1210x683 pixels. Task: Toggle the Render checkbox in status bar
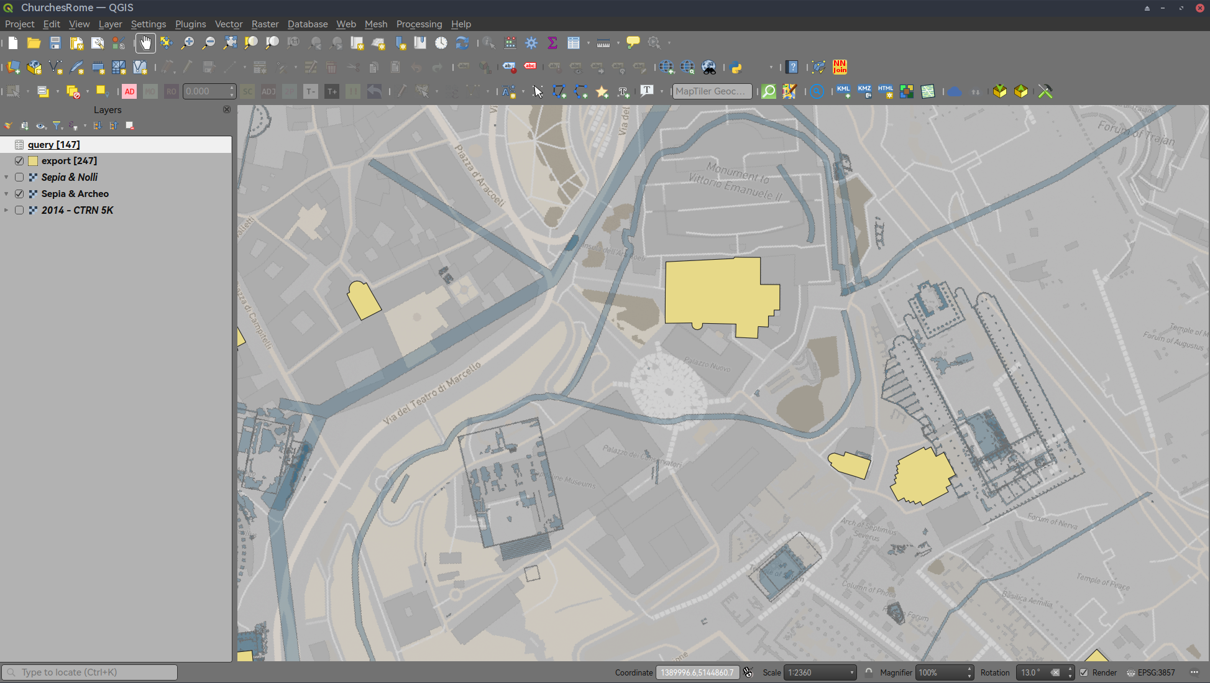[x=1084, y=672]
